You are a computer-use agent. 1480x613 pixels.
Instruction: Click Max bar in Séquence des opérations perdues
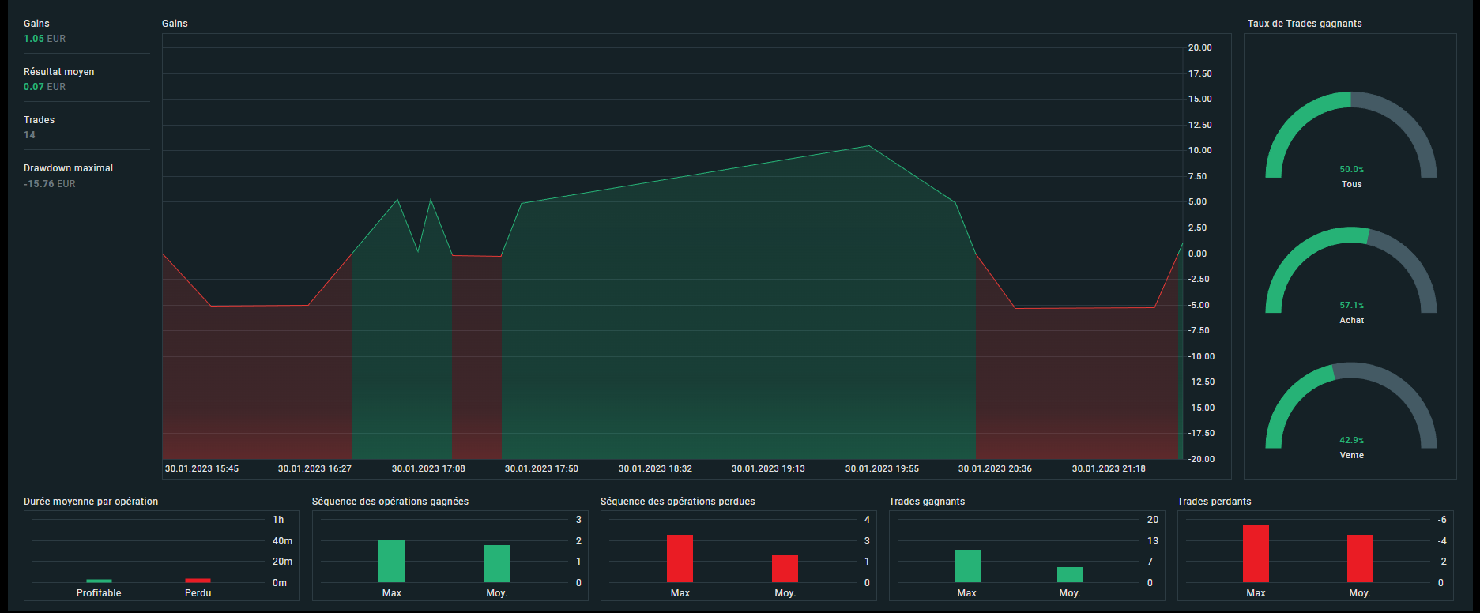coord(680,558)
